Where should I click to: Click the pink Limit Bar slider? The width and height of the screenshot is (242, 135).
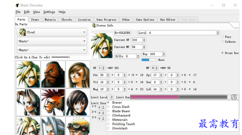(x=178, y=97)
